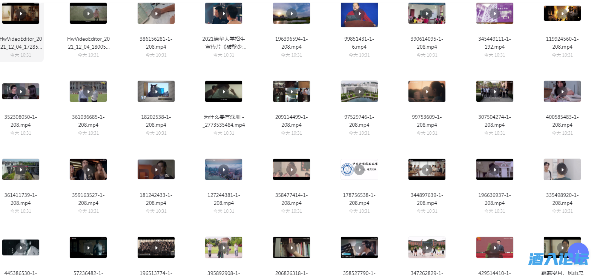Play the HwVideoEditor 17285 video thumbnail

coord(21,13)
